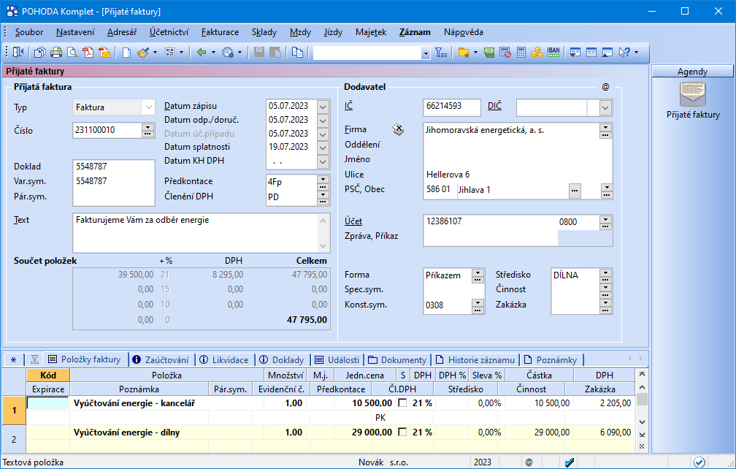Click the Doklad field 5548787
736x469 pixels.
coord(114,167)
